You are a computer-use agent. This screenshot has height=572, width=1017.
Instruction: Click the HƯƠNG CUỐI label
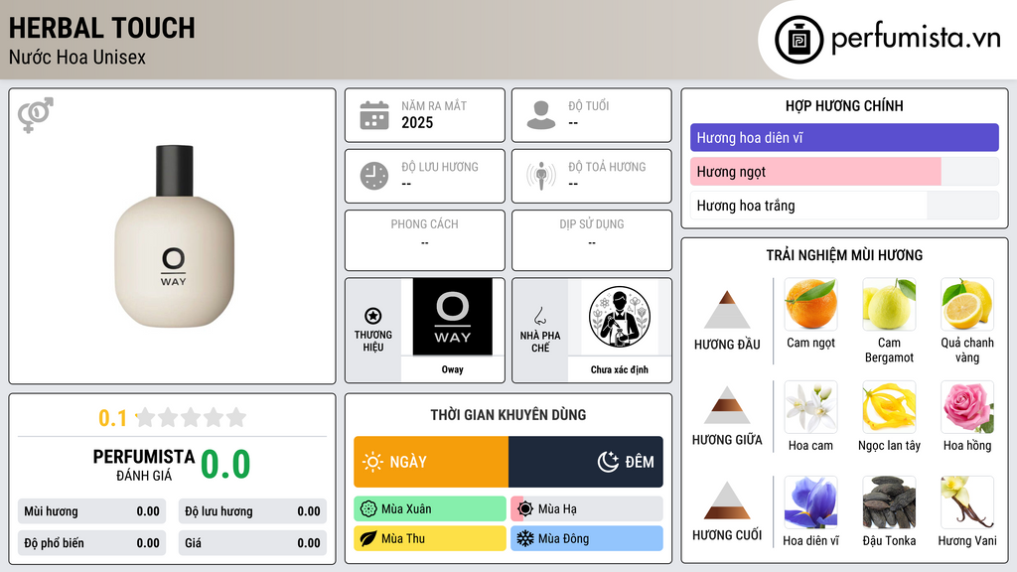[727, 535]
